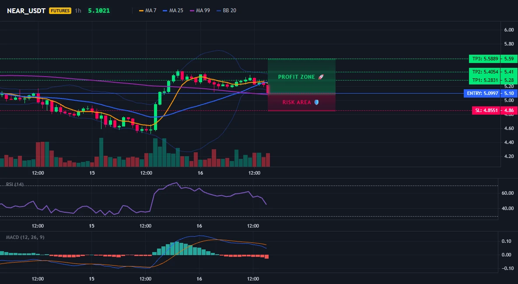Select the BB 20 legend swatch
This screenshot has height=284, width=518.
pyautogui.click(x=219, y=11)
